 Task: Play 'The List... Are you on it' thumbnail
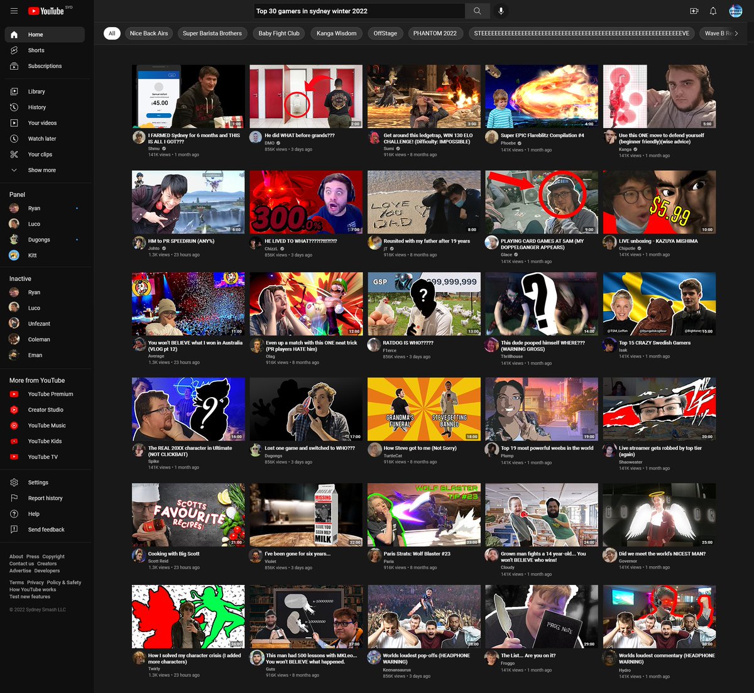click(x=542, y=616)
